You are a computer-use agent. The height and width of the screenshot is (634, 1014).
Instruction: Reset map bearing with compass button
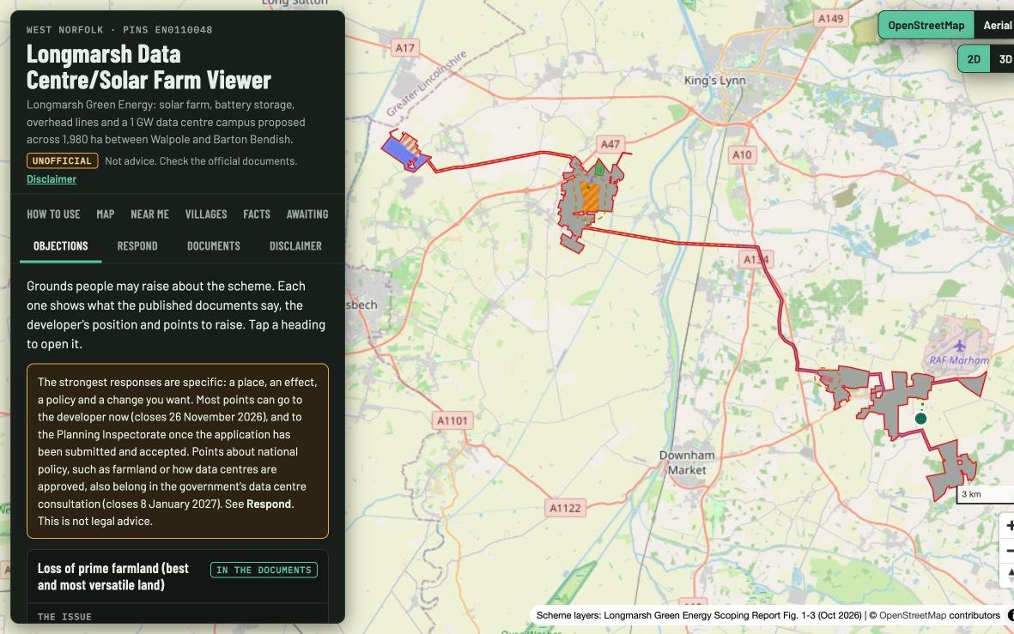[1007, 575]
